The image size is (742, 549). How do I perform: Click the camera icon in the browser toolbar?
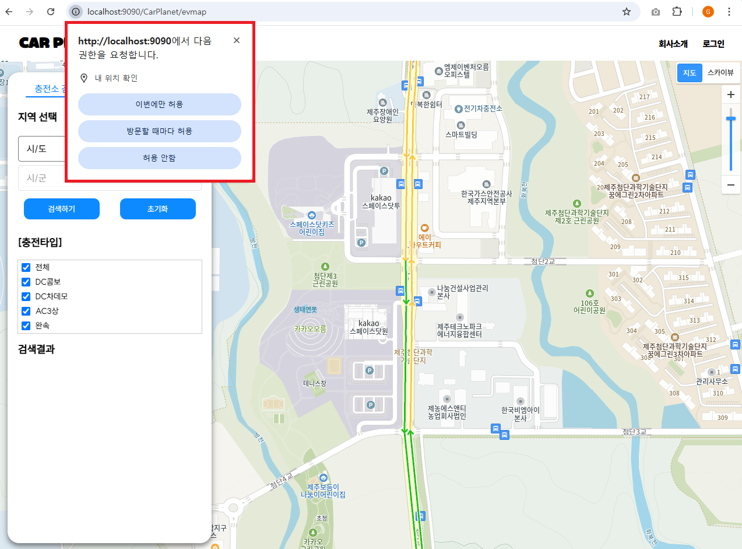pyautogui.click(x=656, y=12)
